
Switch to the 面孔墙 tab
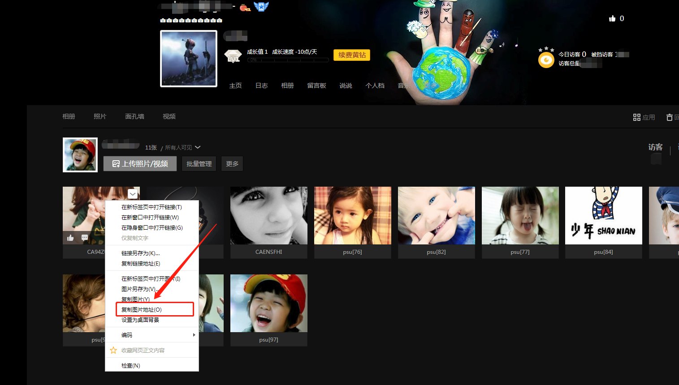[134, 116]
